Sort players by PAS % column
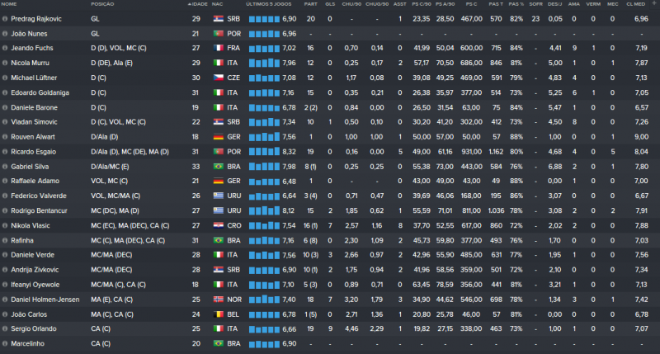Viewport: 660px width, 354px height. pos(516,4)
